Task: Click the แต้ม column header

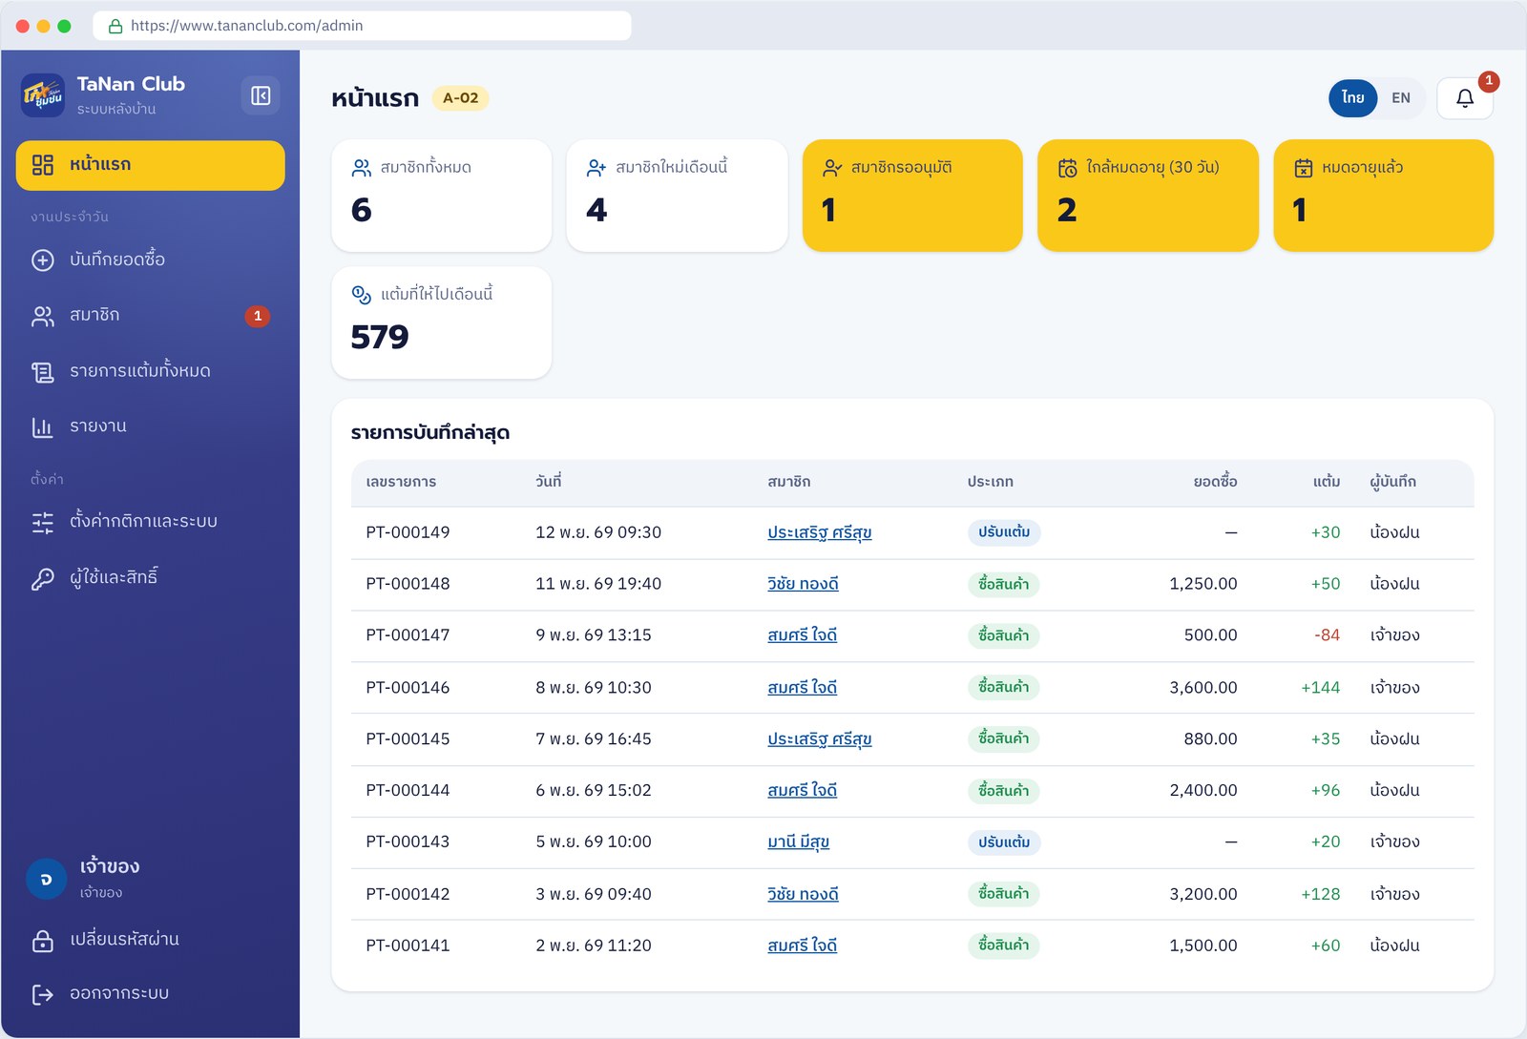Action: (x=1327, y=482)
